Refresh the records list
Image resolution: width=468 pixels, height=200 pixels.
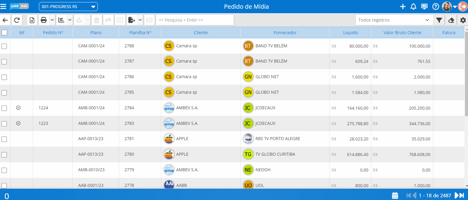coord(17,20)
